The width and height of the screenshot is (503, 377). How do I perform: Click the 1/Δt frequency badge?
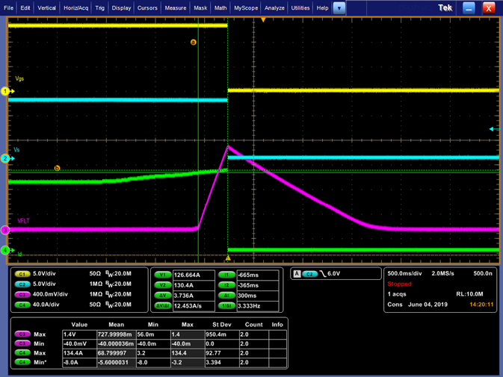tap(226, 306)
